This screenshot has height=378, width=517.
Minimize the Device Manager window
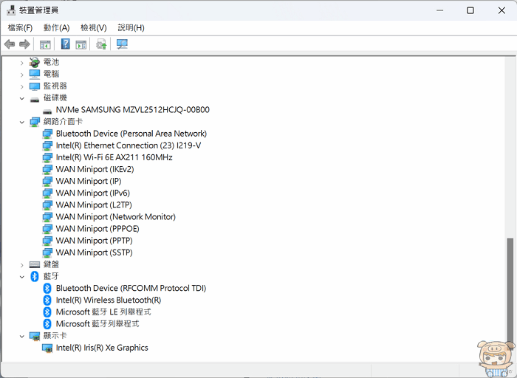(x=440, y=10)
